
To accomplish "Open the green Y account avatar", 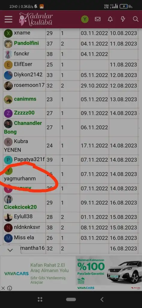I will [x=85, y=19].
